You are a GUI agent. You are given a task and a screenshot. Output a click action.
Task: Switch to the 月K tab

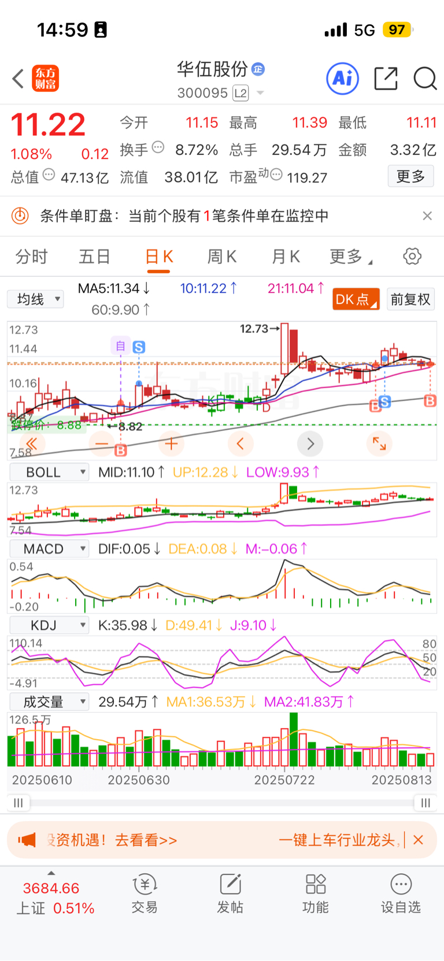286,257
